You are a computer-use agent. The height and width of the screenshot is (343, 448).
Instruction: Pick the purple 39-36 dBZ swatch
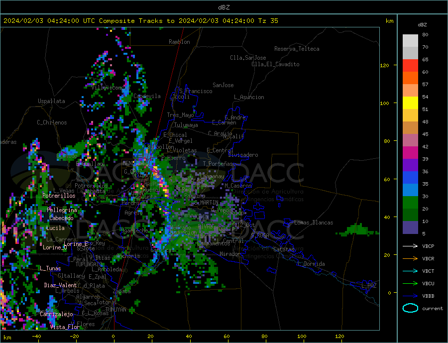point(410,165)
